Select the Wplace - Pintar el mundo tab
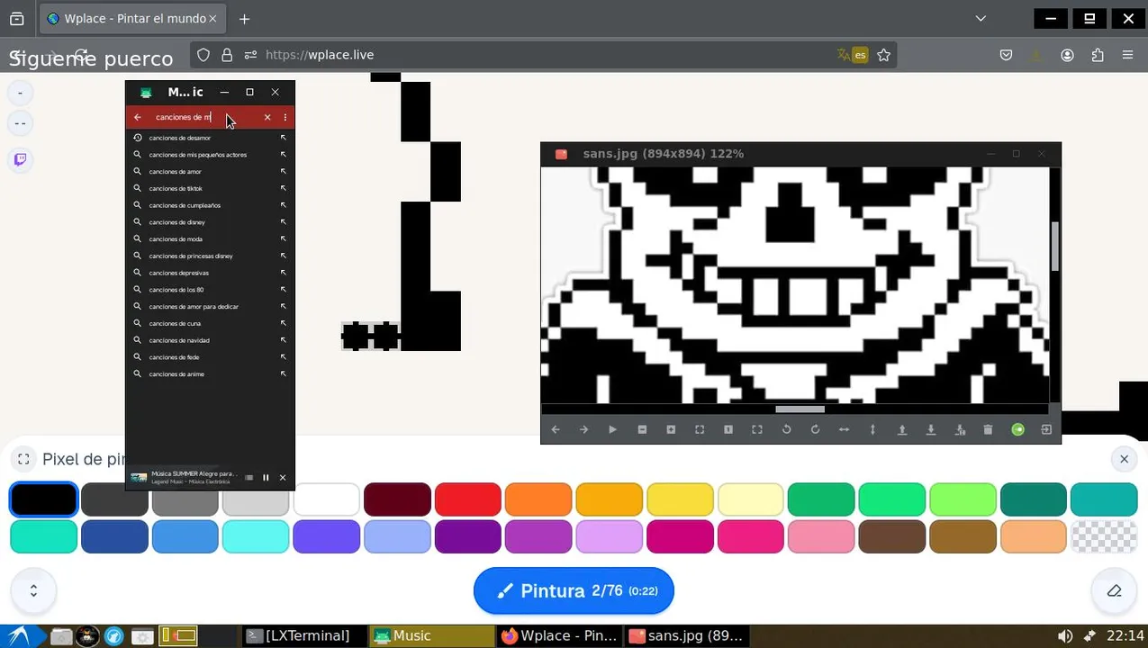Screen dimensions: 1148x648 tap(132, 18)
